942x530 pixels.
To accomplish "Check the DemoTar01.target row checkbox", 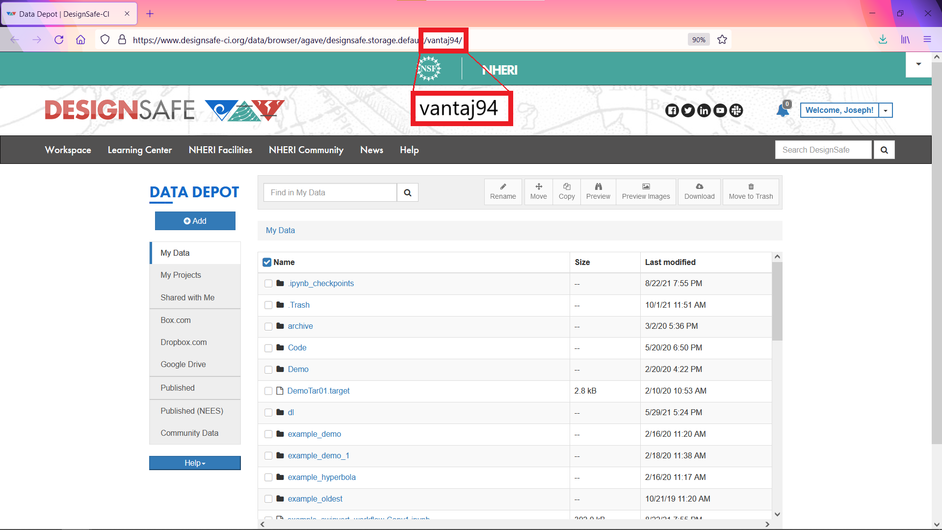I will point(268,391).
